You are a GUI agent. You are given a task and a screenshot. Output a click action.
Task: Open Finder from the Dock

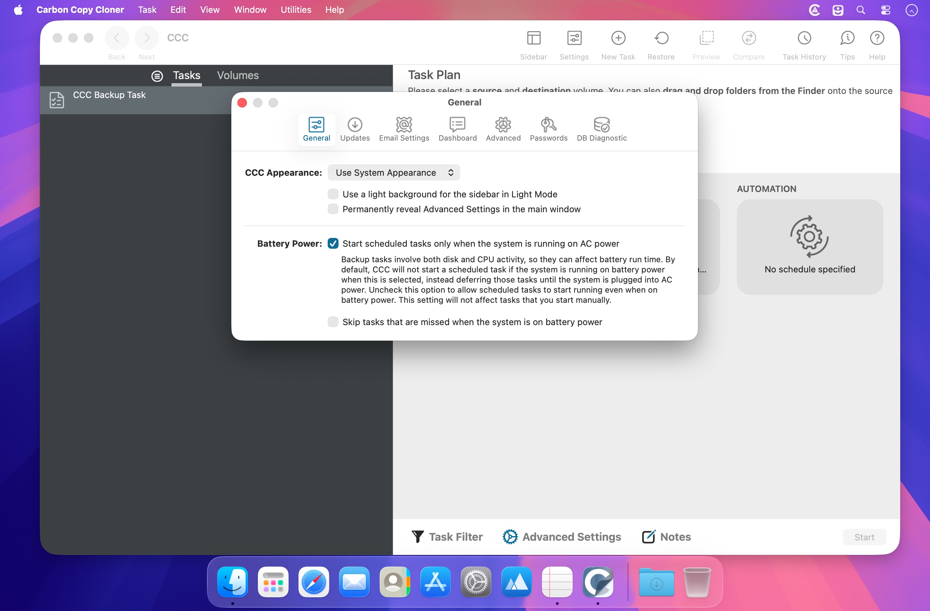[233, 582]
